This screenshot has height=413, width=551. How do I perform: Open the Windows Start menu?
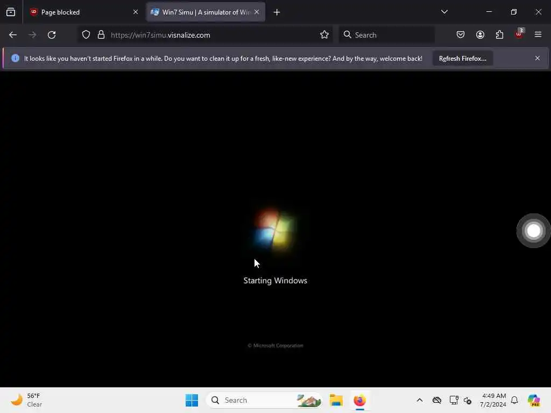coord(192,400)
